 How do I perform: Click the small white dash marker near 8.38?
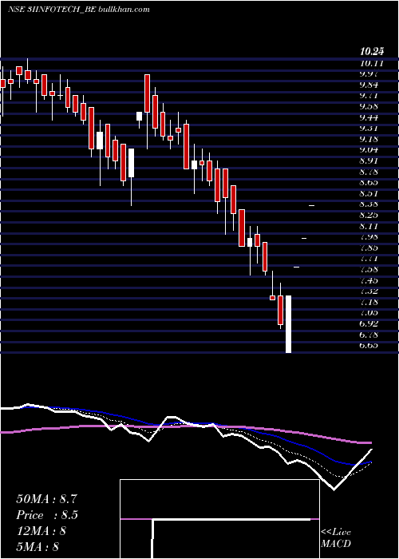[312, 206]
